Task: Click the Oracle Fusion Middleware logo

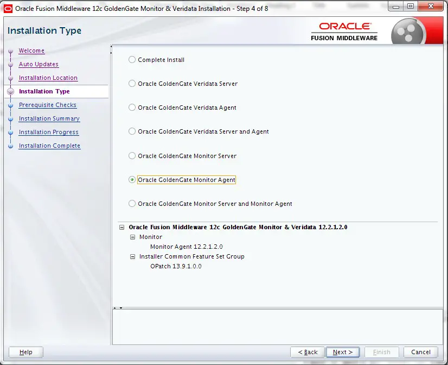Action: pyautogui.click(x=344, y=32)
